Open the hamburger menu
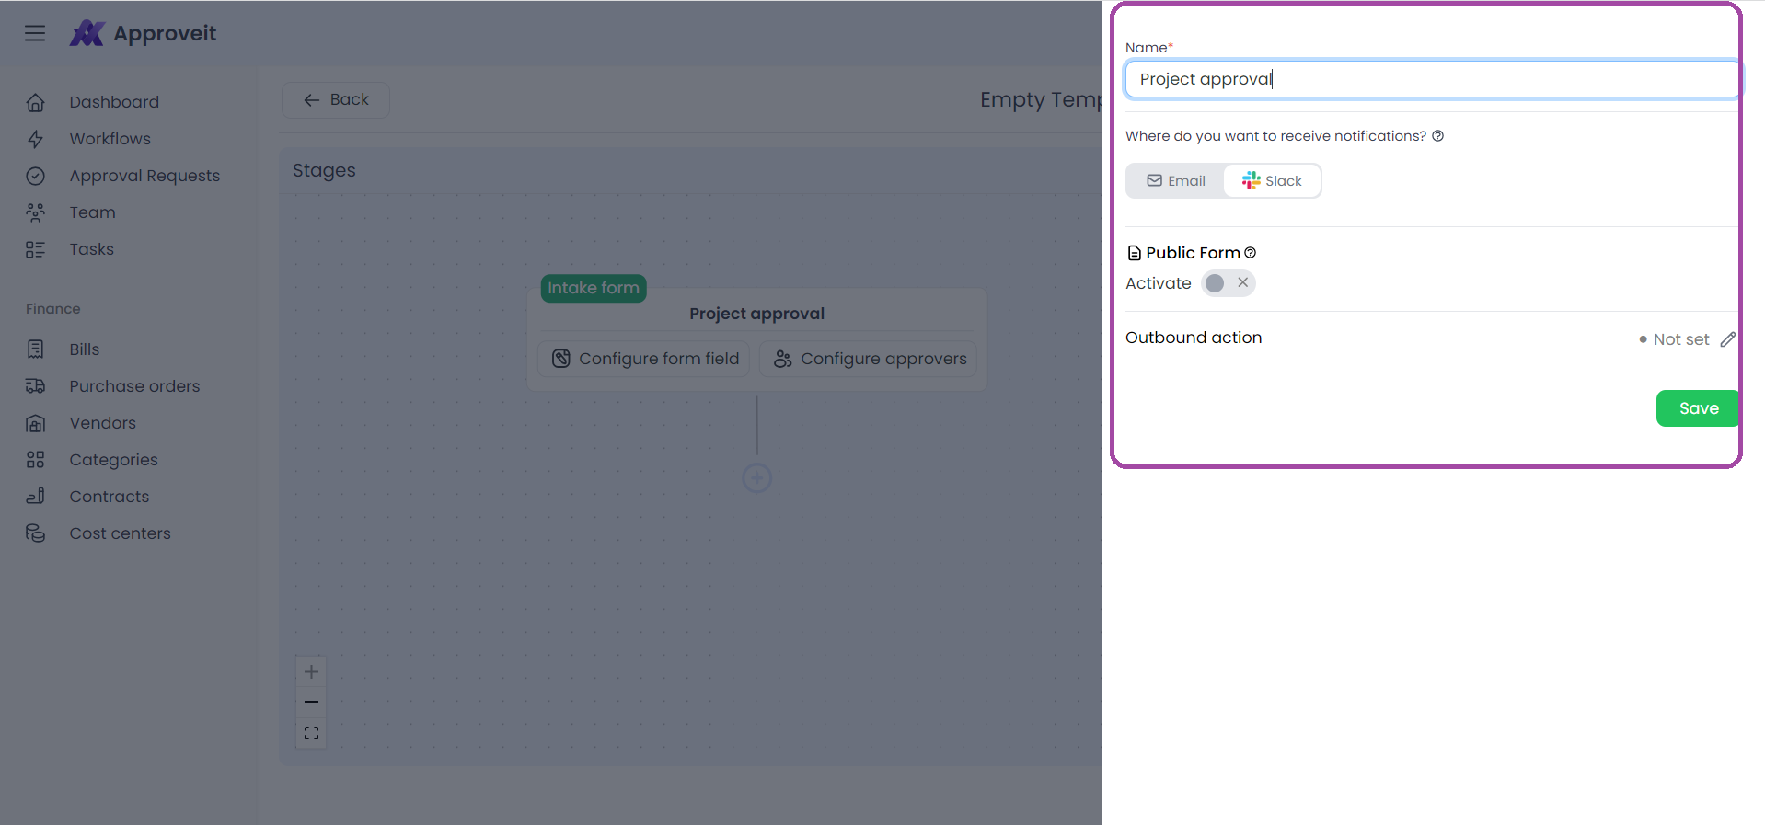 point(35,33)
